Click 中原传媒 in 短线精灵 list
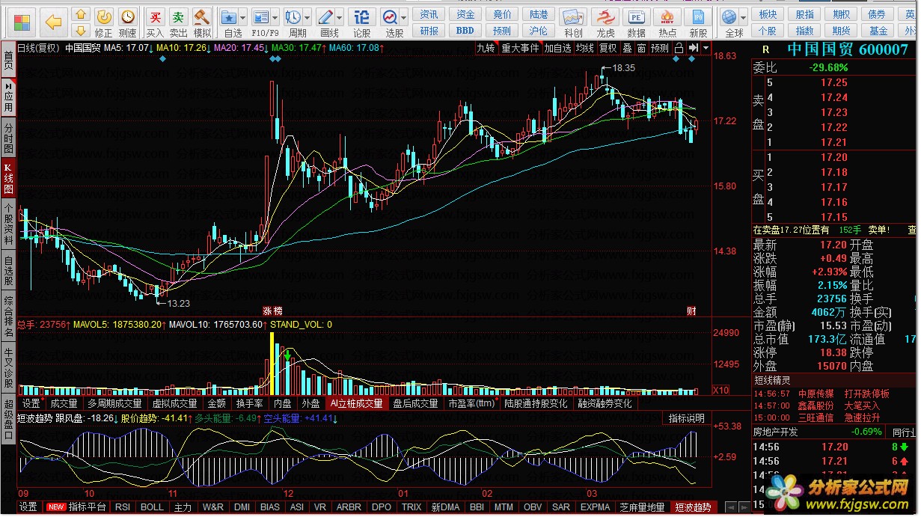This screenshot has width=921, height=517. pos(816,394)
